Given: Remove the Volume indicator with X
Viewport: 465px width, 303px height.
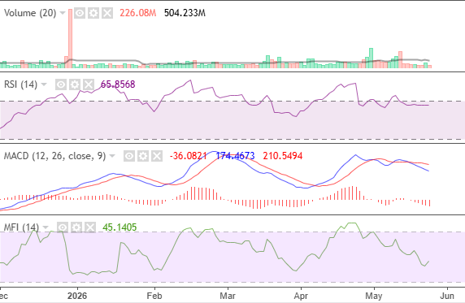Looking at the screenshot, I should (x=107, y=13).
